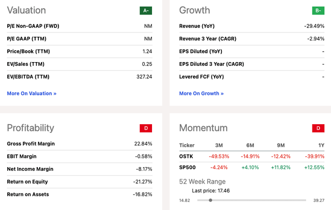Click the Momentum section heading
This screenshot has width=331, height=210.
pos(203,128)
